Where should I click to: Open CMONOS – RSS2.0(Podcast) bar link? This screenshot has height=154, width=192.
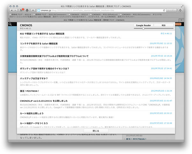pyautogui.click(x=104, y=15)
